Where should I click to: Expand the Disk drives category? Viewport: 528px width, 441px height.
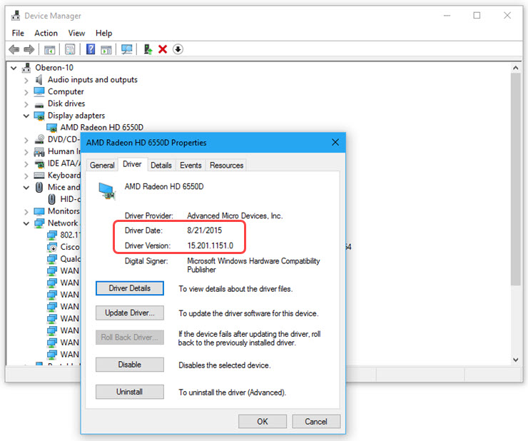[x=26, y=104]
